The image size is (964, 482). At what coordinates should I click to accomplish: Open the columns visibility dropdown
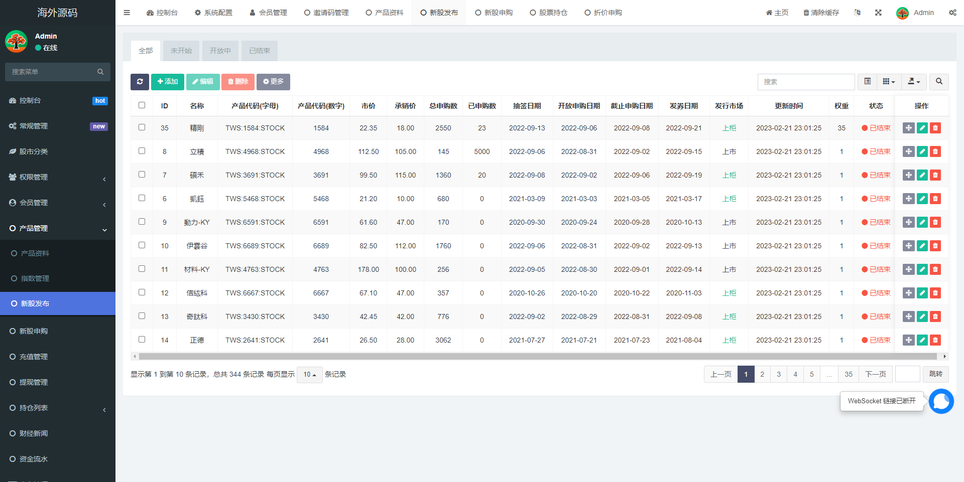[889, 82]
